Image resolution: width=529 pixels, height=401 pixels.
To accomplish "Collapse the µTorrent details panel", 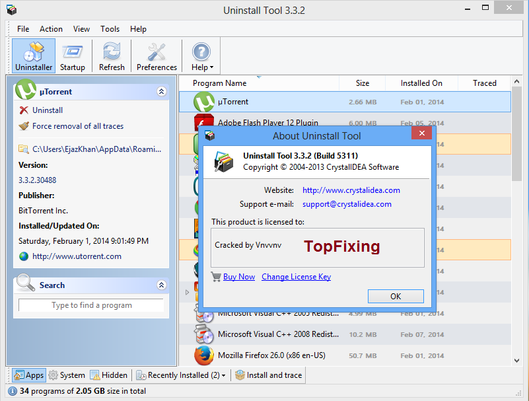I will pyautogui.click(x=162, y=91).
